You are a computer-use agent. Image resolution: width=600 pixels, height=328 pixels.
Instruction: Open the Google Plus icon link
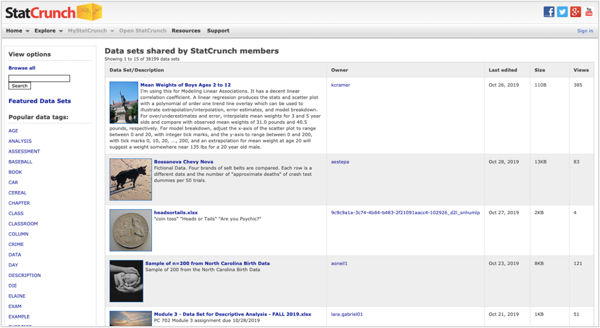576,12
